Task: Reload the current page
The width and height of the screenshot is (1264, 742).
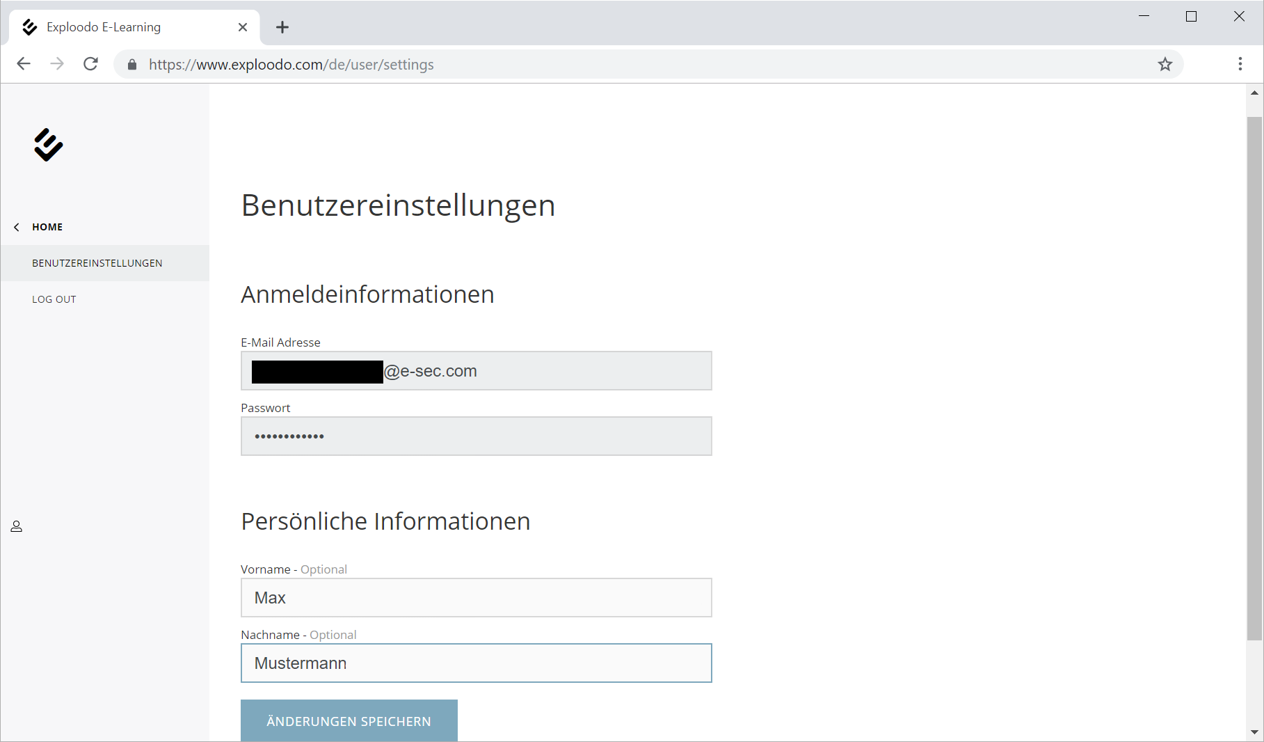Action: 90,64
